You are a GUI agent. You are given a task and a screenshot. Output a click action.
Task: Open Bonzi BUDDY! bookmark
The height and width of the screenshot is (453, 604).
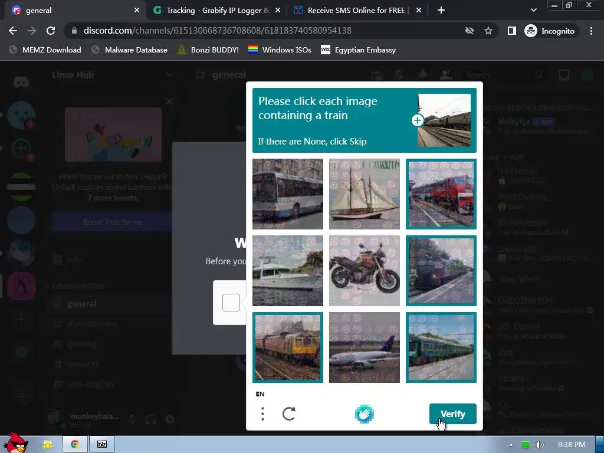click(208, 50)
